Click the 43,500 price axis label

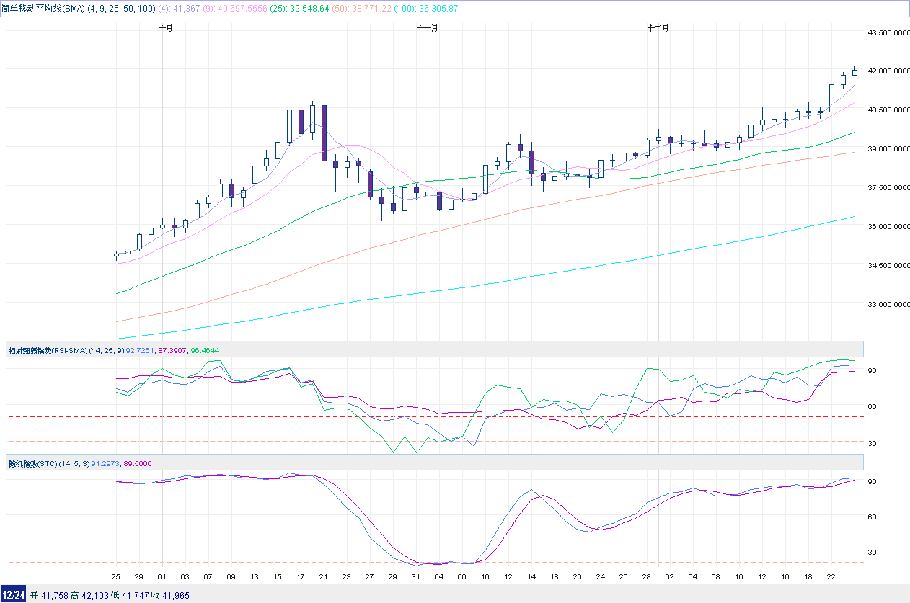tap(888, 32)
